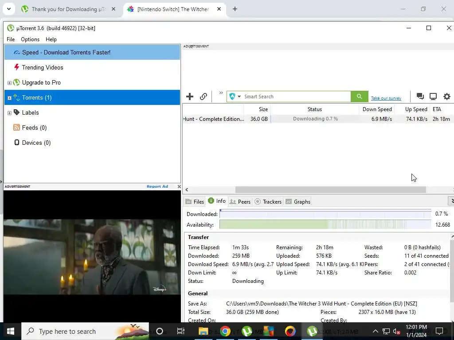Open the File menu
This screenshot has height=340, width=454.
pos(11,39)
